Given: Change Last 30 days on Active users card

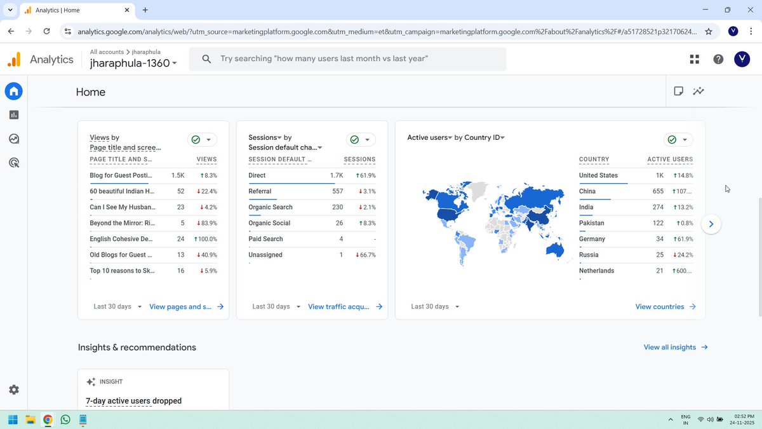Looking at the screenshot, I should [x=435, y=306].
